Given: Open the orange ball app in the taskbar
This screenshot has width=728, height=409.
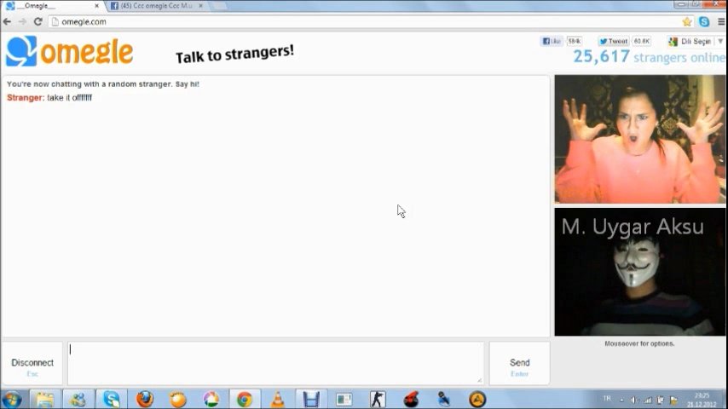Looking at the screenshot, I should pyautogui.click(x=178, y=400).
